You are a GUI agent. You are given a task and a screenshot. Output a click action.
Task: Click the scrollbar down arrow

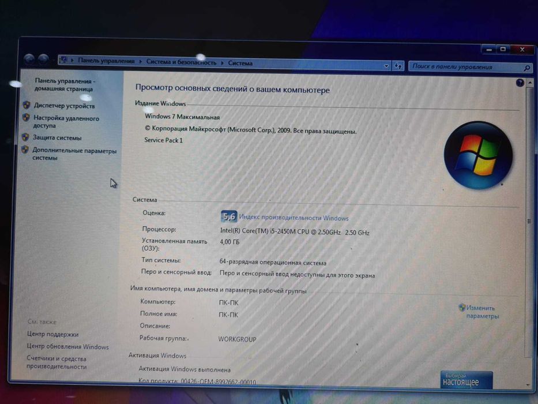528,384
